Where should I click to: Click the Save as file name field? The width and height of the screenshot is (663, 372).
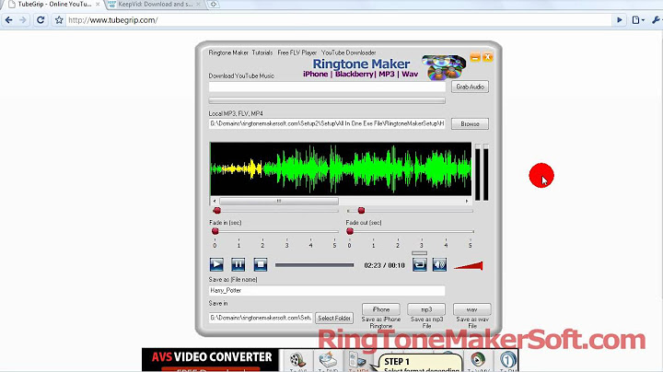pos(327,290)
